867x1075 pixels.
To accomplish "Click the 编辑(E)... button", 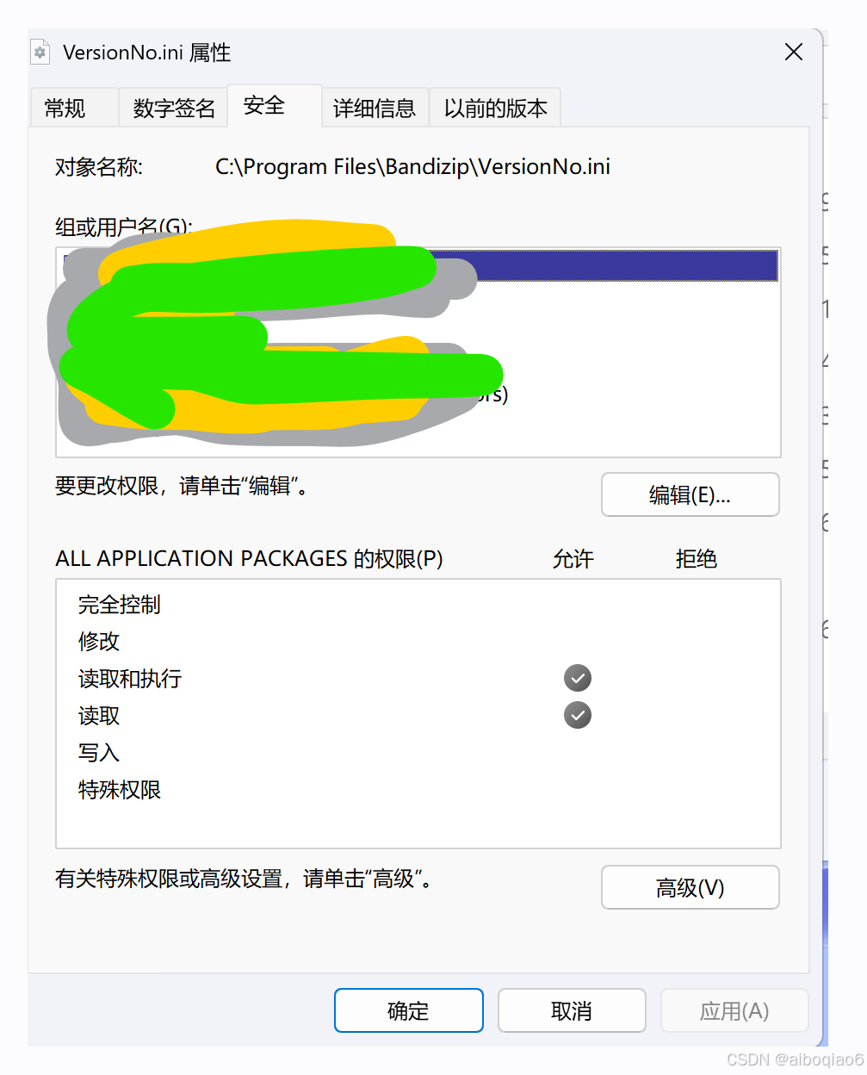I will point(691,494).
